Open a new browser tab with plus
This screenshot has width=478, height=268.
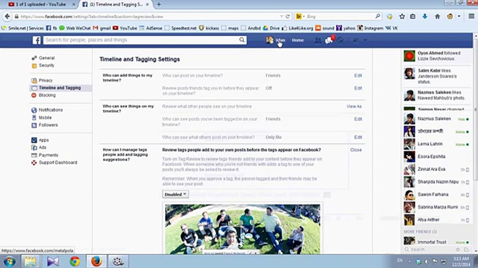[x=159, y=4]
